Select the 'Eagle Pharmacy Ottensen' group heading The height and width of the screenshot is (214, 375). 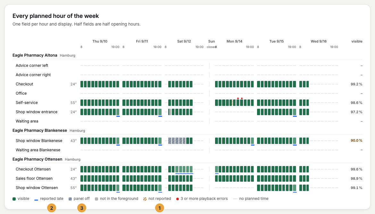[37, 159]
